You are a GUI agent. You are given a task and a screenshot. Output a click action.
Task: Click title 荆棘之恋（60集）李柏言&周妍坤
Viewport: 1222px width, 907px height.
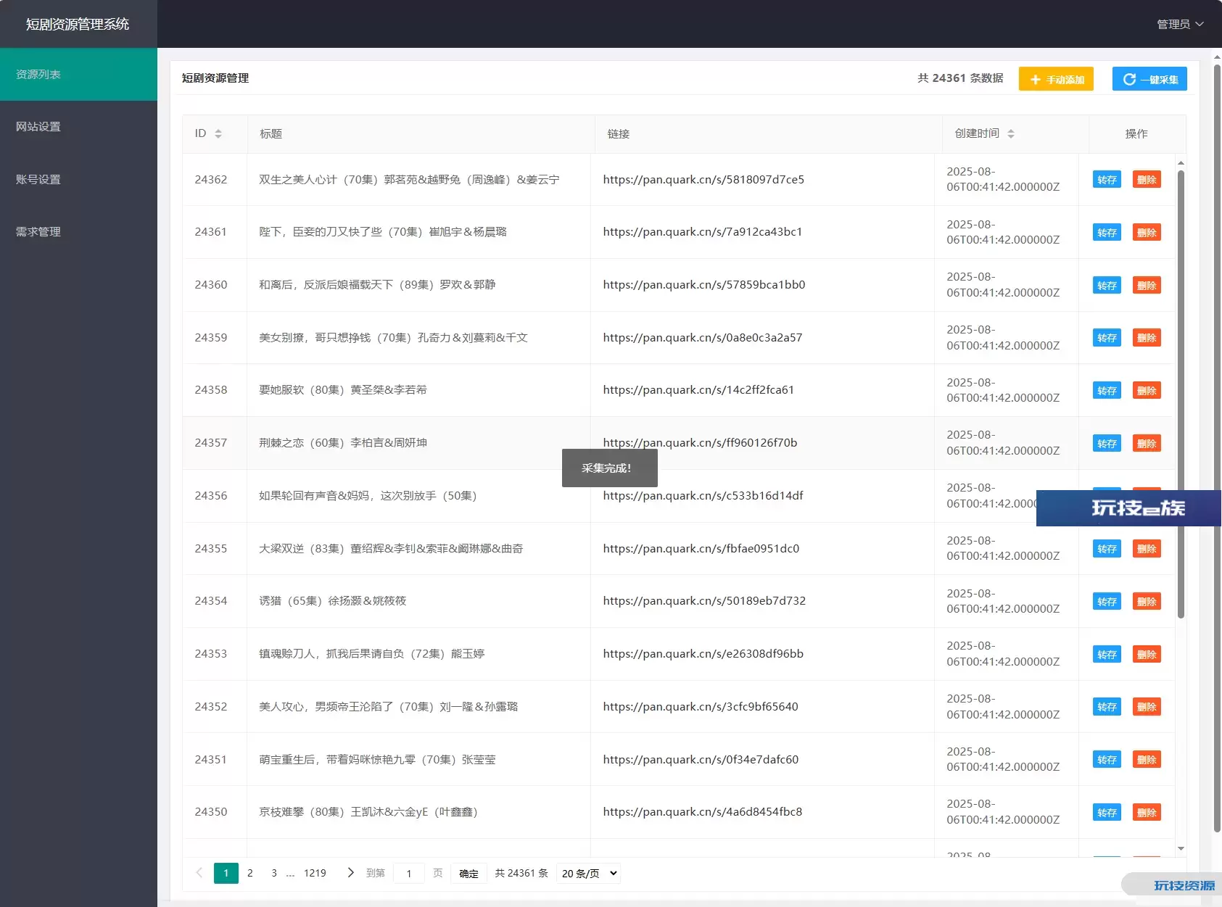click(x=343, y=443)
